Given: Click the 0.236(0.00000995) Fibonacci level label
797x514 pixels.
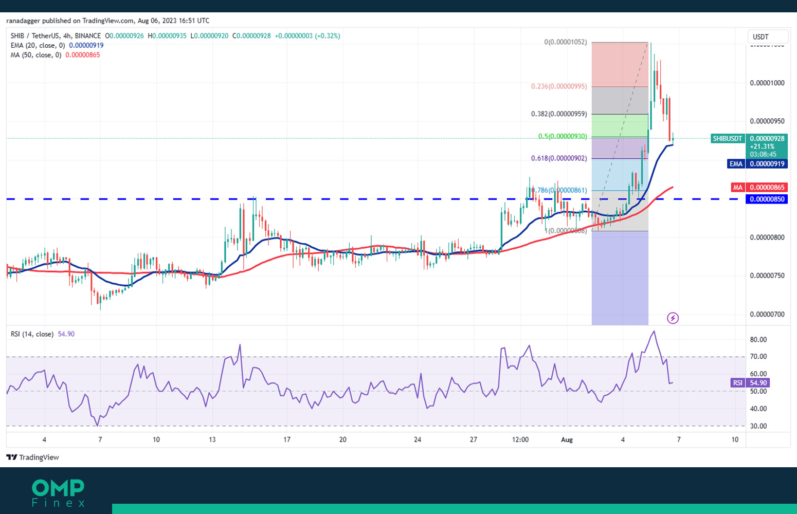Looking at the screenshot, I should click(559, 86).
